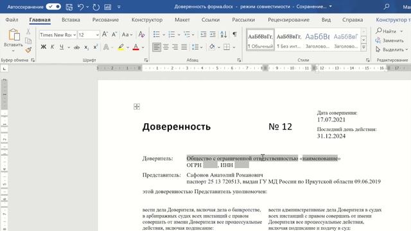This screenshot has height=231, width=411.
Task: Open font color dropdown arrow
Action: 143,47
